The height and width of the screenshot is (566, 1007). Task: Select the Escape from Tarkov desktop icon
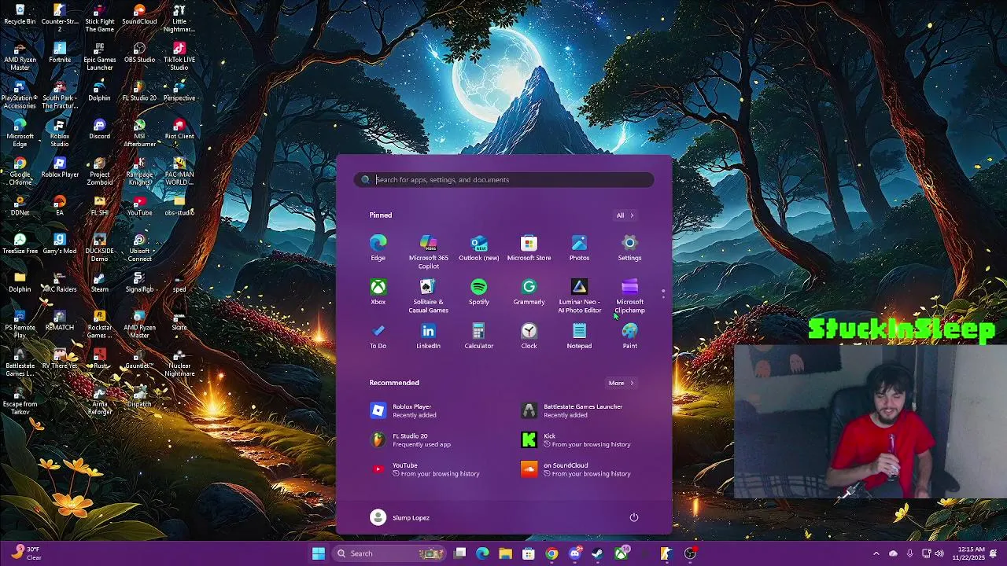tap(20, 401)
